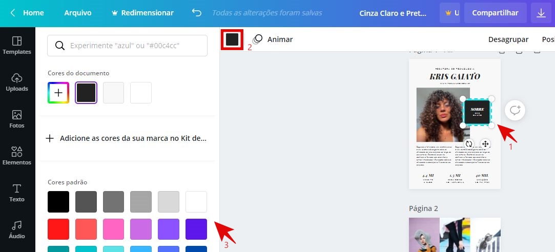Open the Elementos sidebar panel

click(16, 156)
